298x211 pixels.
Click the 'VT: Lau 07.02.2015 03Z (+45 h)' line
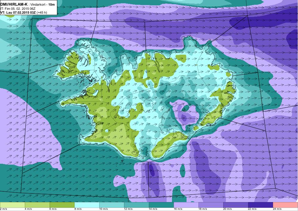pyautogui.click(x=24, y=12)
